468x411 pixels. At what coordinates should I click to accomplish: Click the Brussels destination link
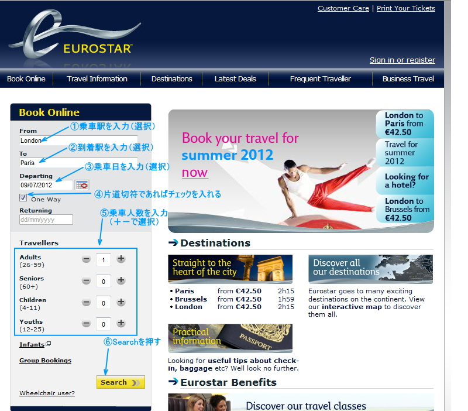pyautogui.click(x=191, y=299)
